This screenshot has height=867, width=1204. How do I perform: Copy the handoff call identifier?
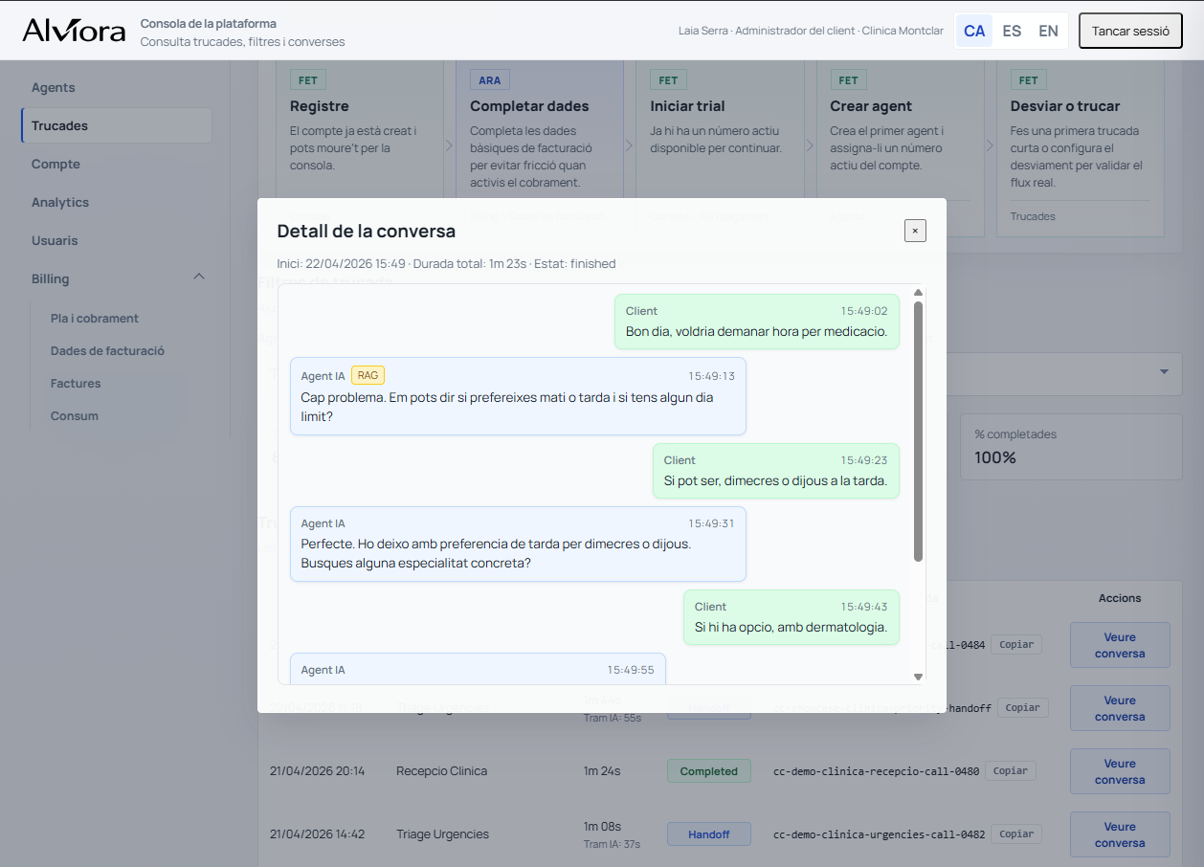[1022, 708]
